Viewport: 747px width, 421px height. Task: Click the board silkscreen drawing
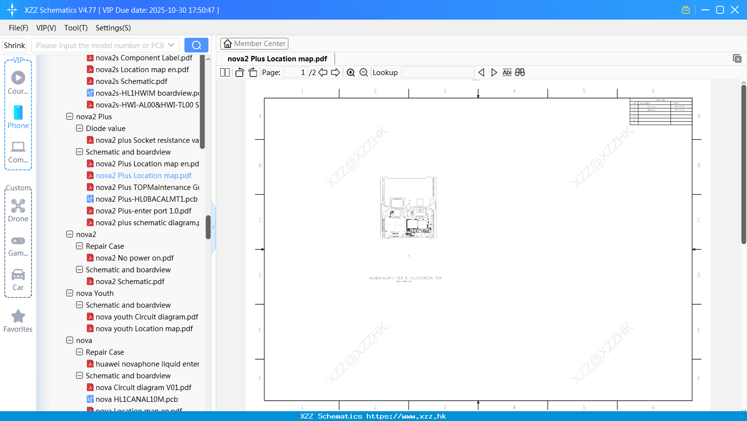(408, 208)
